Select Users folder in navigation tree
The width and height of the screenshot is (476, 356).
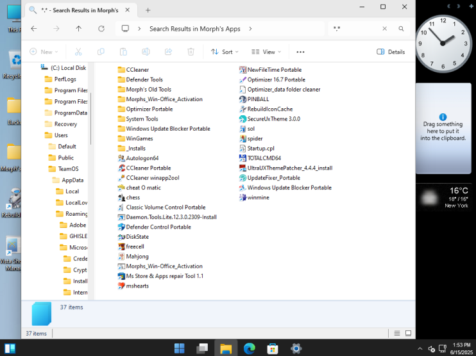coord(56,135)
